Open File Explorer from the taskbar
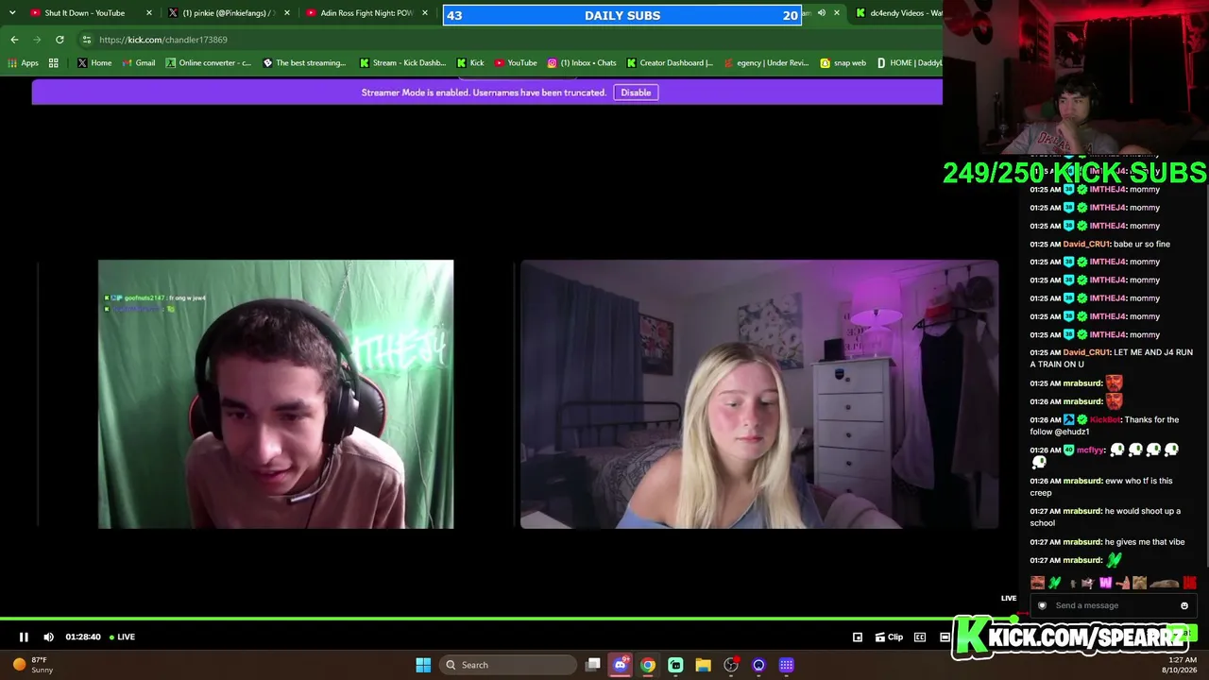The width and height of the screenshot is (1209, 680). (x=703, y=665)
